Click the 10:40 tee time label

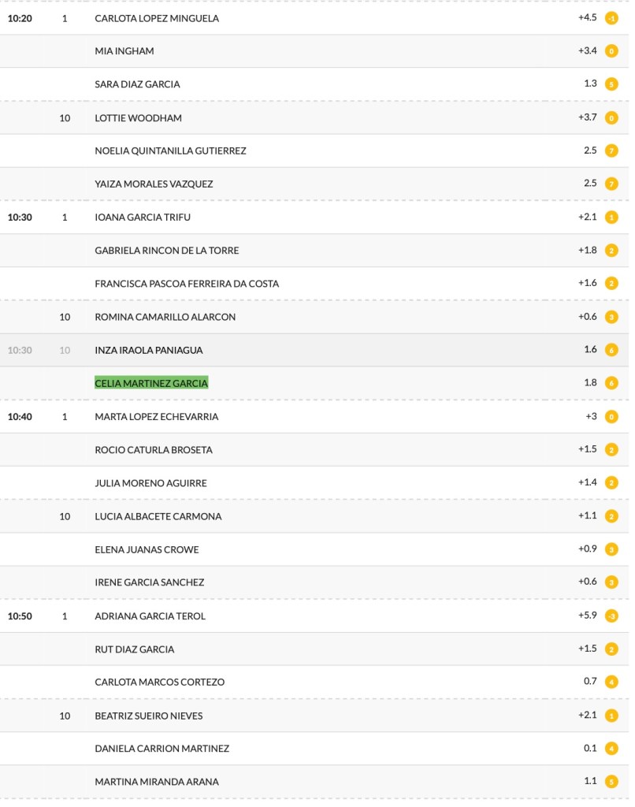(20, 417)
